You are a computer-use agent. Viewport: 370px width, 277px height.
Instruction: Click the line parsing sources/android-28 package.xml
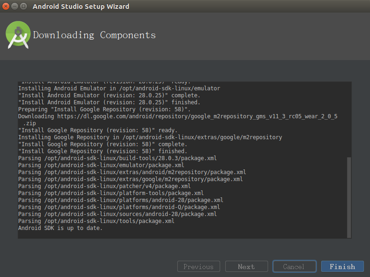(117, 214)
